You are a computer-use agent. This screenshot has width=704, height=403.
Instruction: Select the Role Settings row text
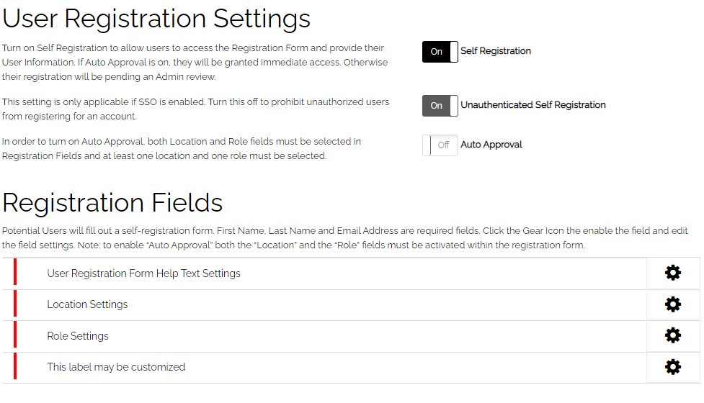[x=78, y=336]
